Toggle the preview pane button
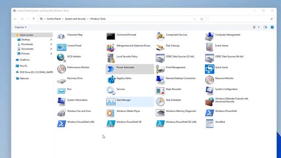The width and height of the screenshot is (281, 158). click(x=265, y=27)
